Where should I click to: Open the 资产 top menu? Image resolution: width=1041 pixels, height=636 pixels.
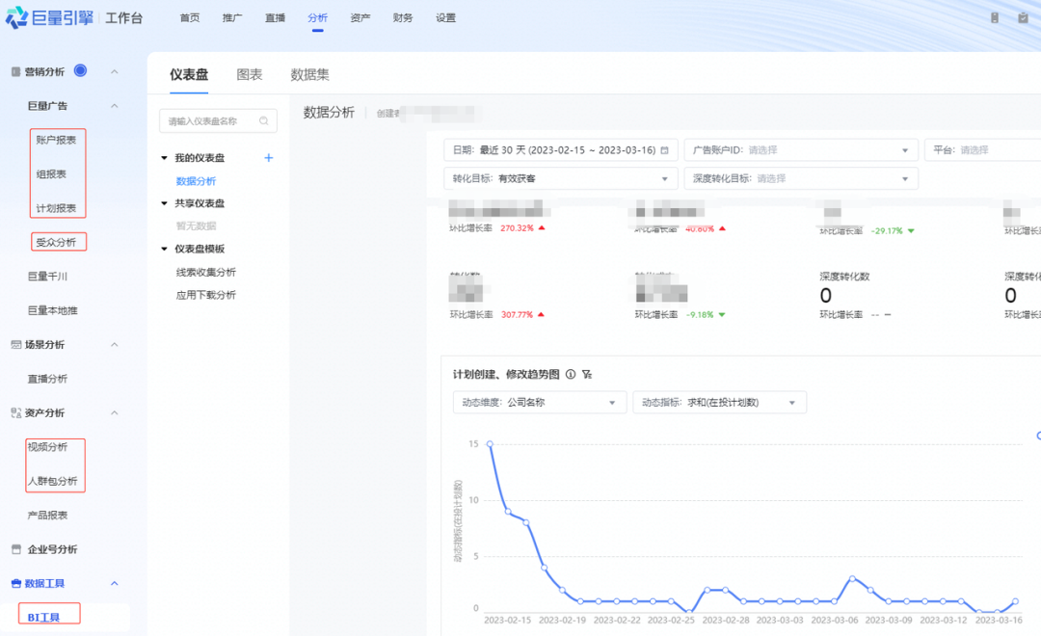coord(360,18)
